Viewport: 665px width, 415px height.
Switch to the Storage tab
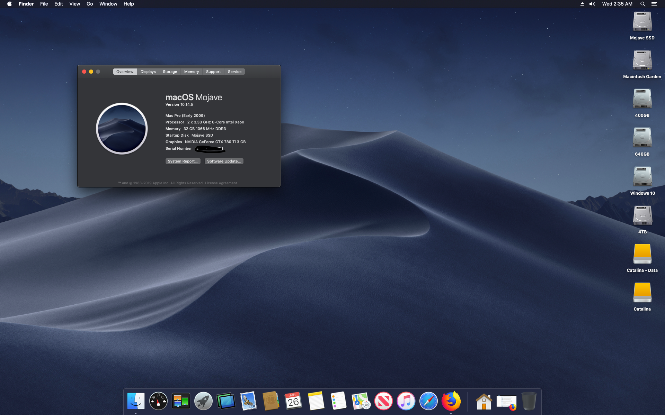(170, 72)
